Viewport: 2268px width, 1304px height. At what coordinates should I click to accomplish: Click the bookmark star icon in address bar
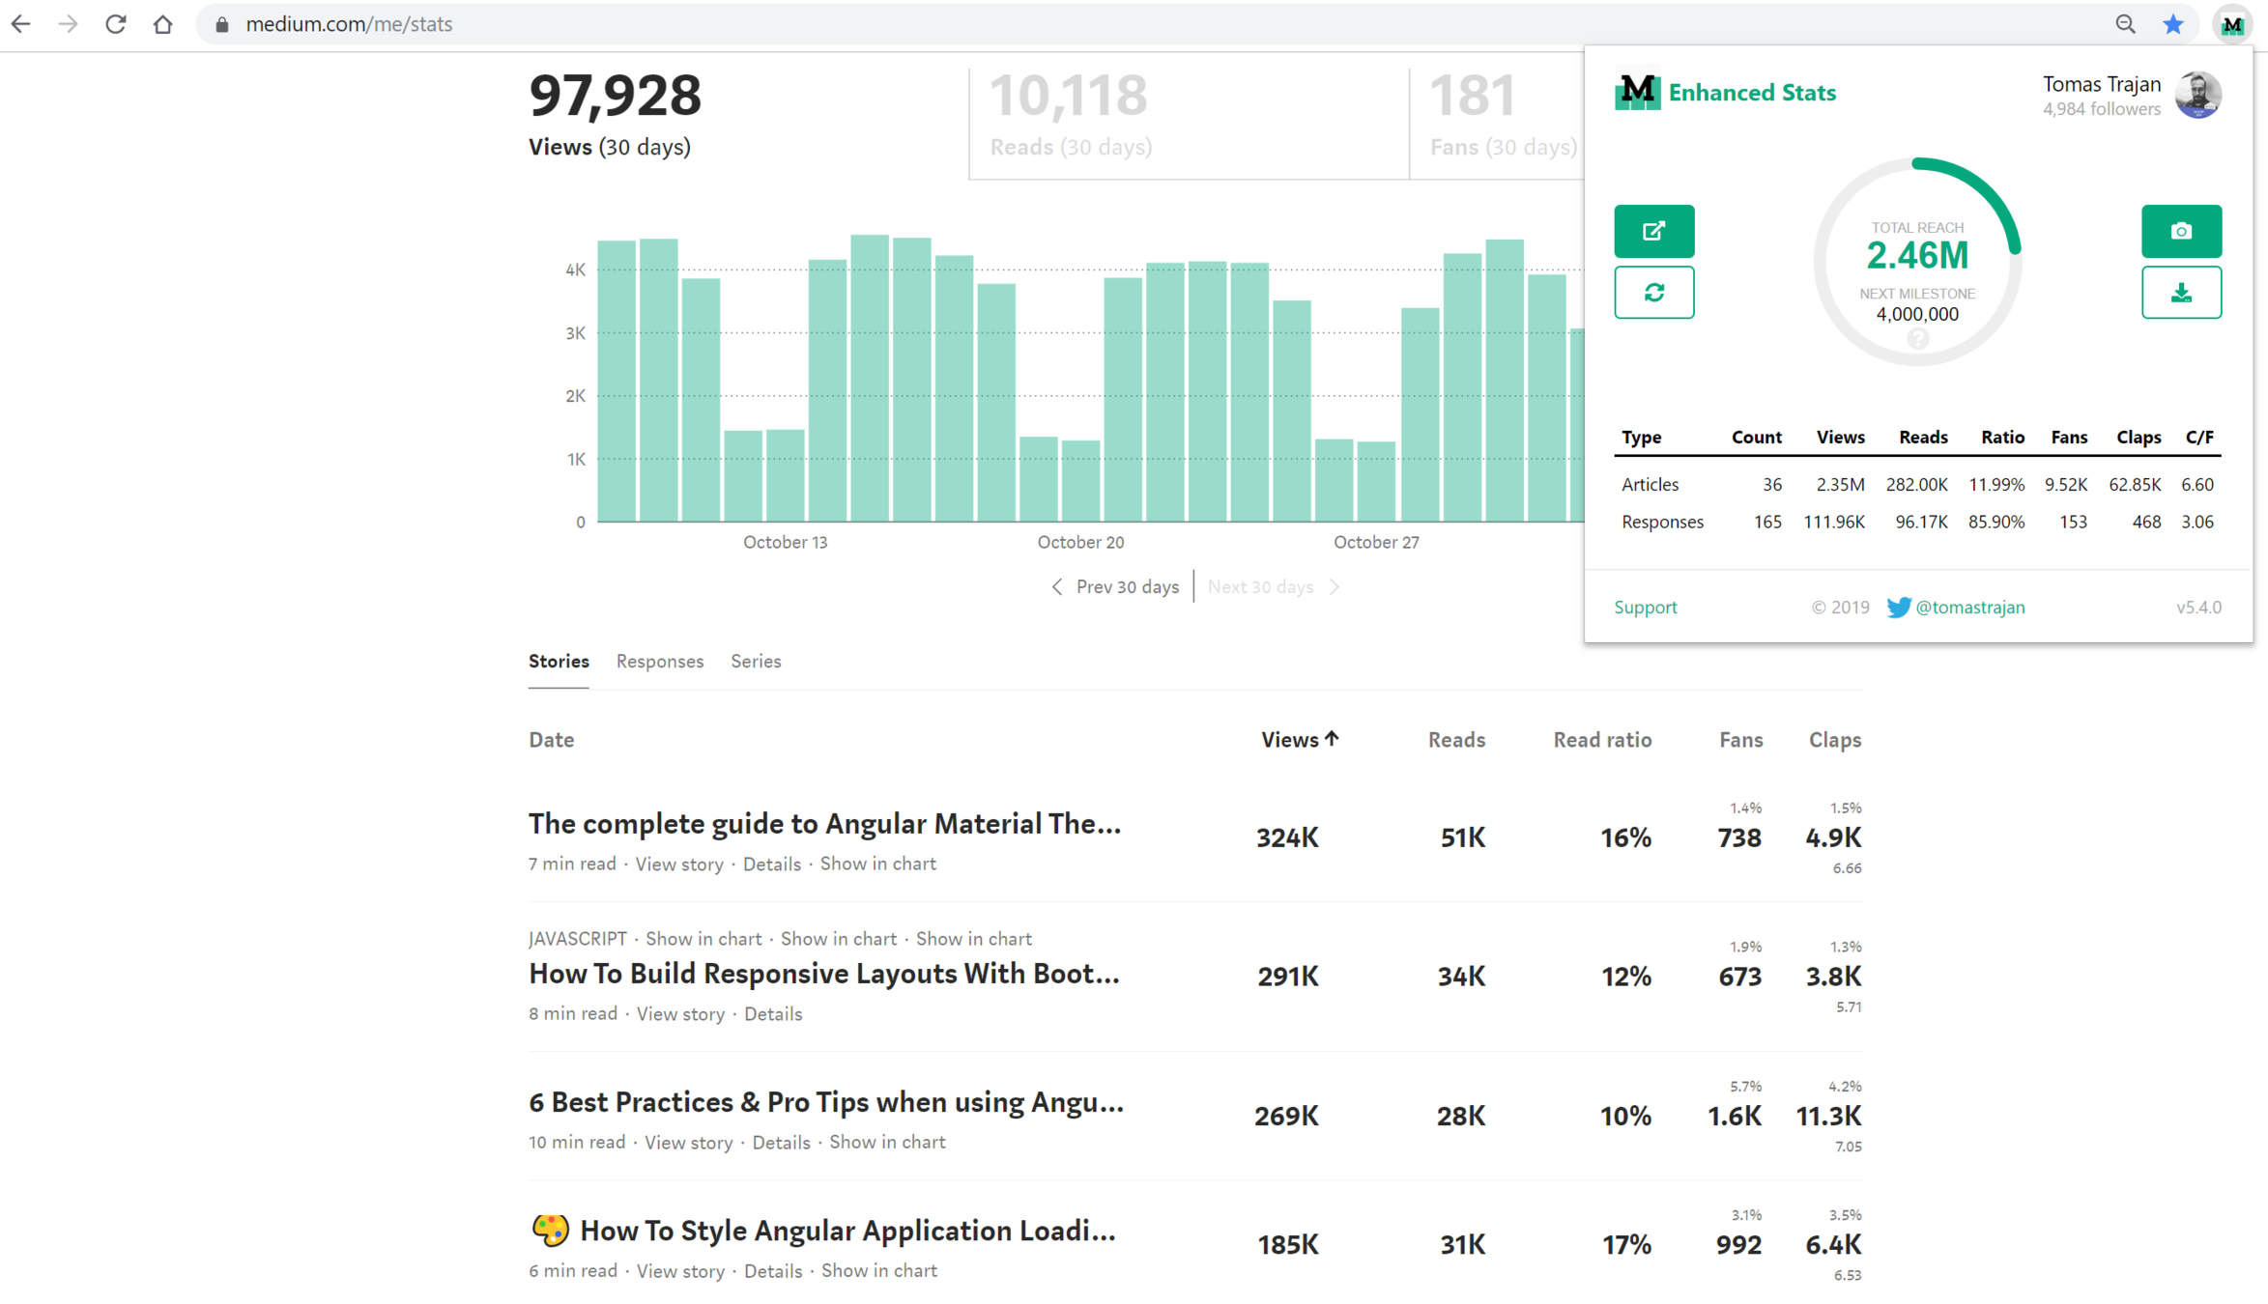pyautogui.click(x=2172, y=25)
